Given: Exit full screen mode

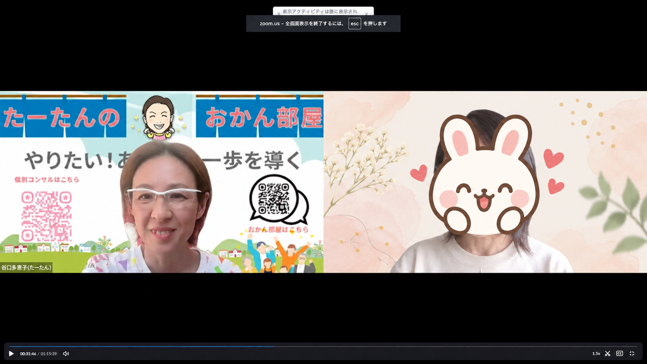Looking at the screenshot, I should click(x=632, y=354).
